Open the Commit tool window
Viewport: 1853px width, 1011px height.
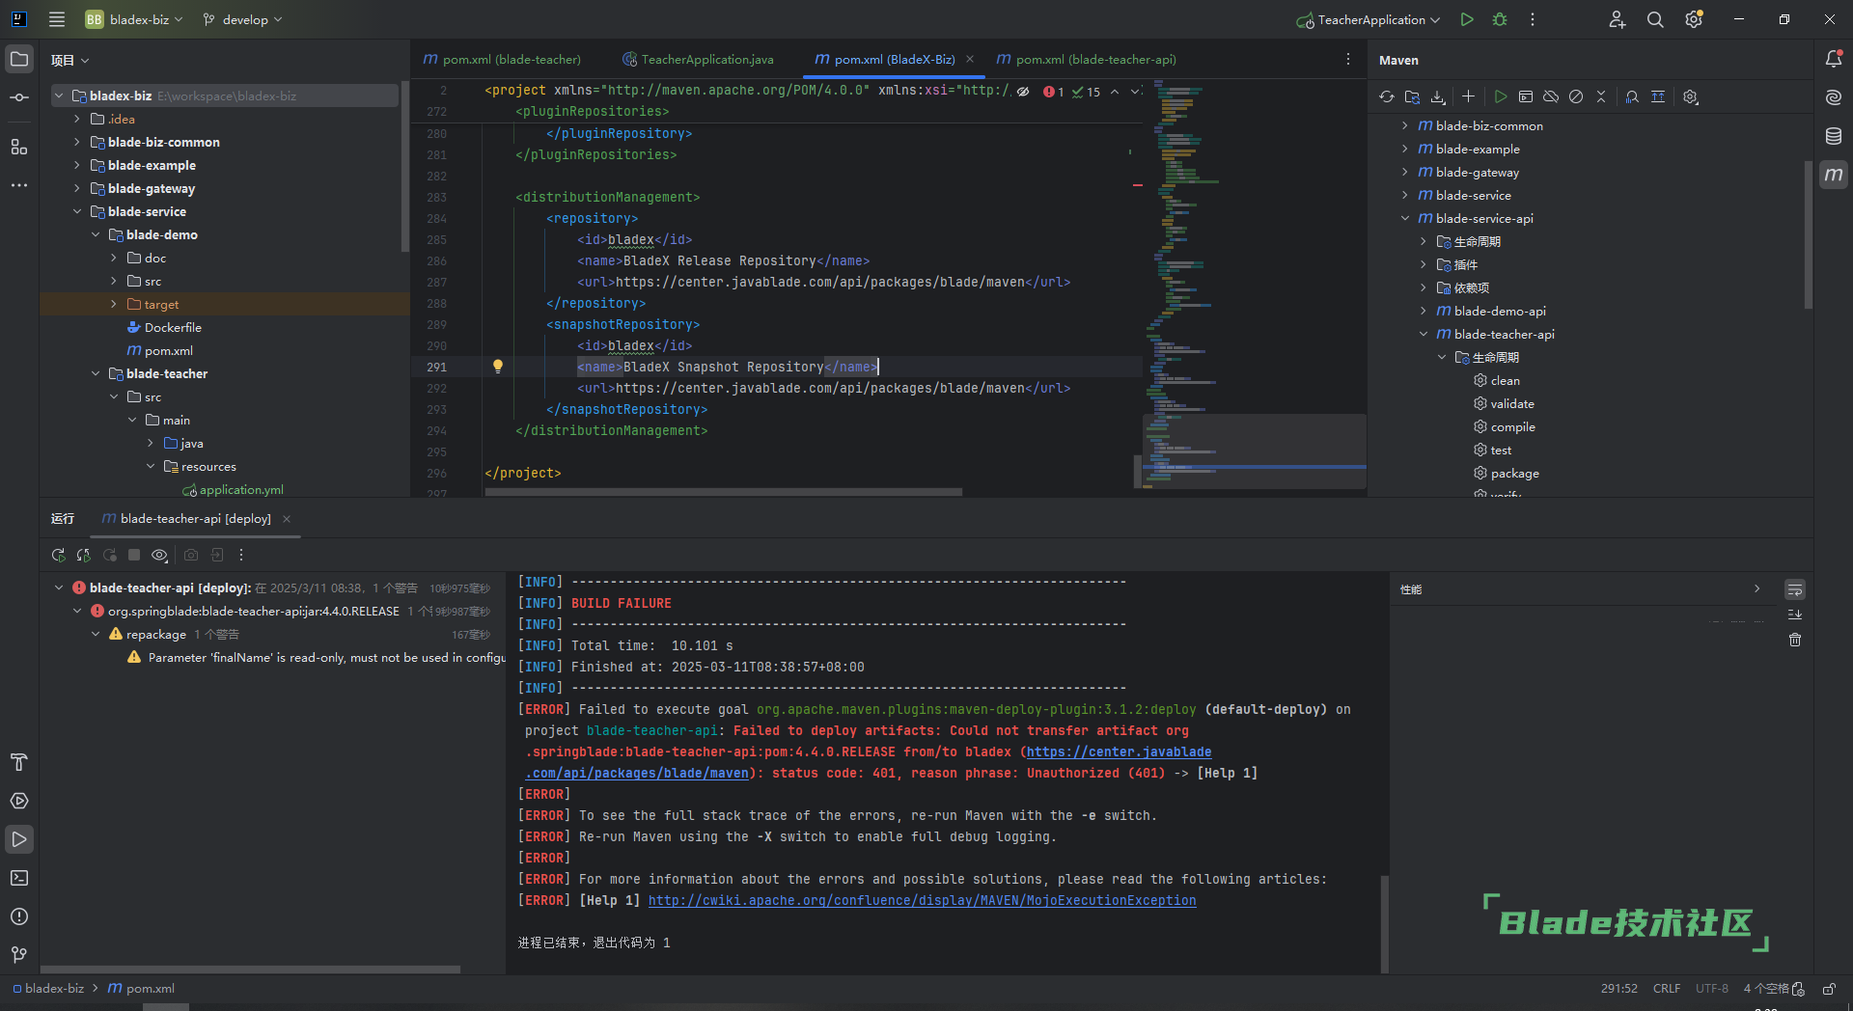pyautogui.click(x=19, y=98)
